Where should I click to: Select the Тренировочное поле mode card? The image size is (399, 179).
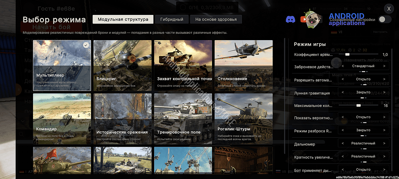[183, 119]
